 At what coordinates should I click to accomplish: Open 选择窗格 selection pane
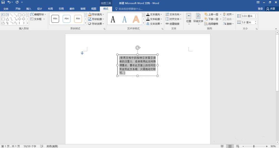tap(211, 24)
